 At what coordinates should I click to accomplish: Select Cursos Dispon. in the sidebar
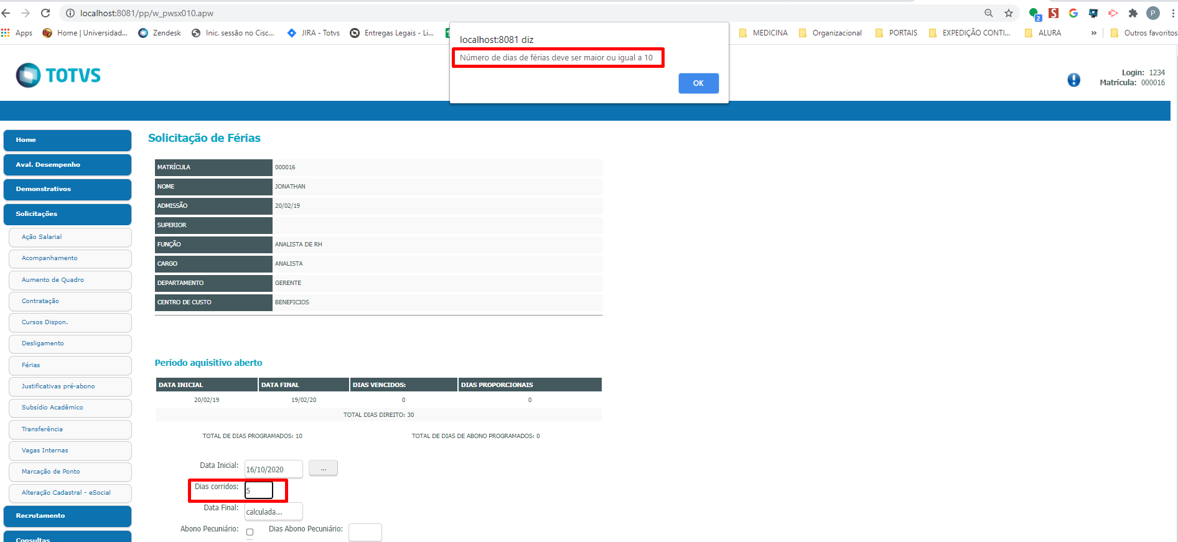coord(70,322)
